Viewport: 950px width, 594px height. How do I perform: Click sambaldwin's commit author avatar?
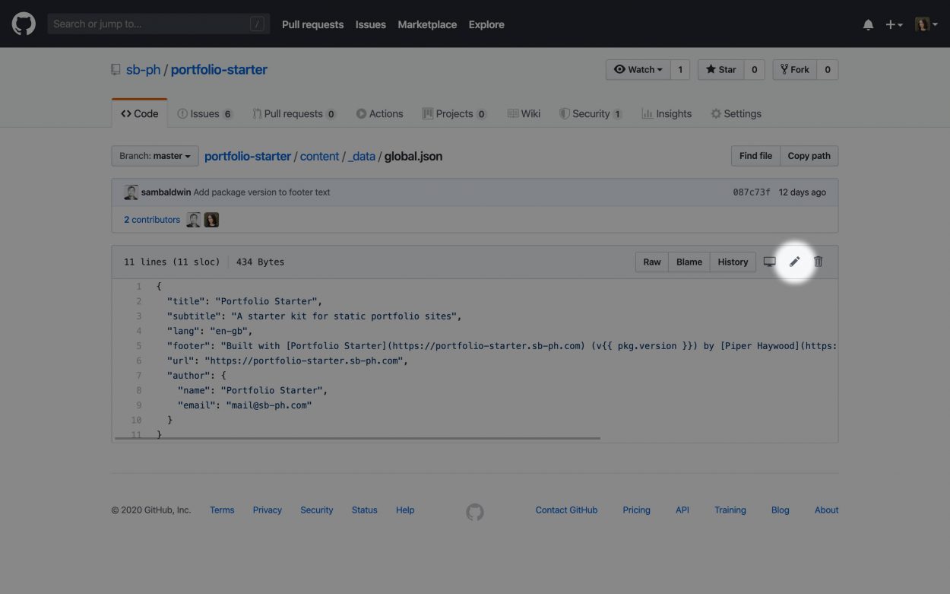pos(131,192)
